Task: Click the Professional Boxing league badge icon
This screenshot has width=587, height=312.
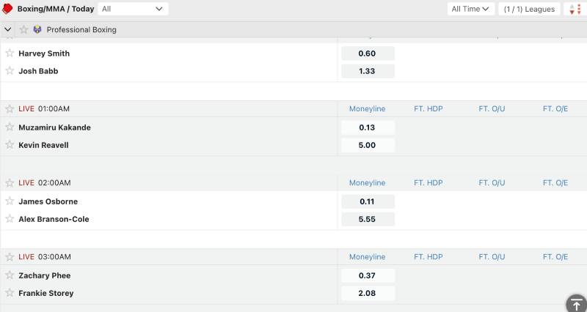Action: pyautogui.click(x=37, y=30)
